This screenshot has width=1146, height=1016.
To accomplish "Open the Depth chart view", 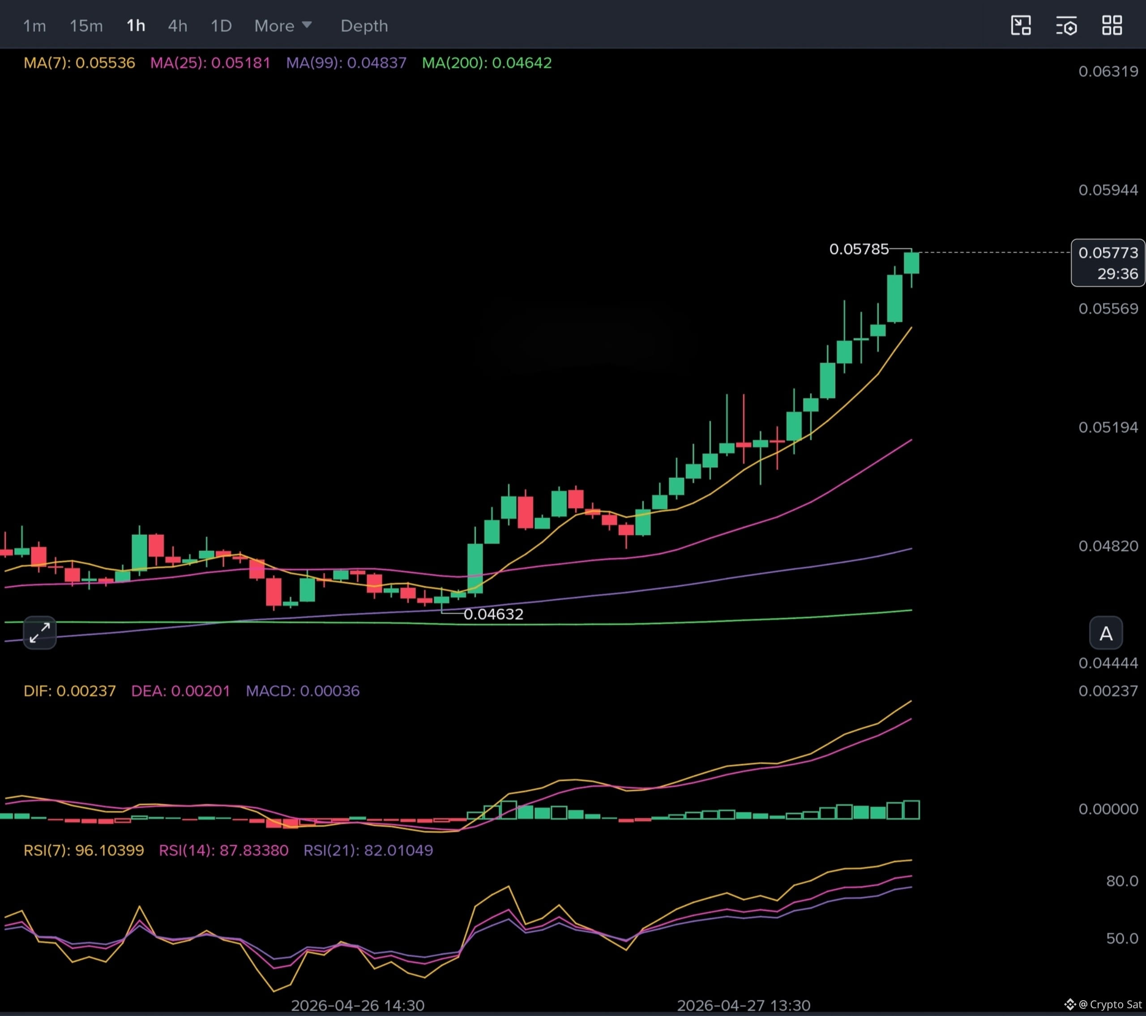I will pos(364,26).
